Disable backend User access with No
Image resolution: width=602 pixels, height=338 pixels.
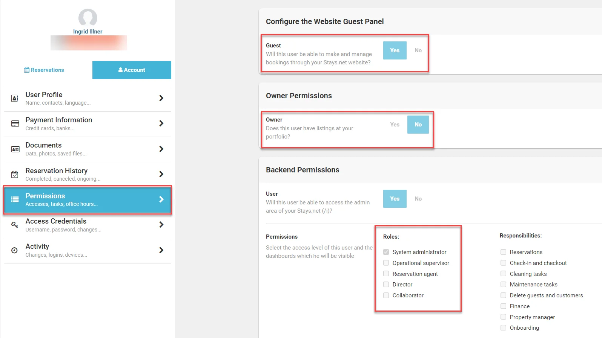point(418,199)
